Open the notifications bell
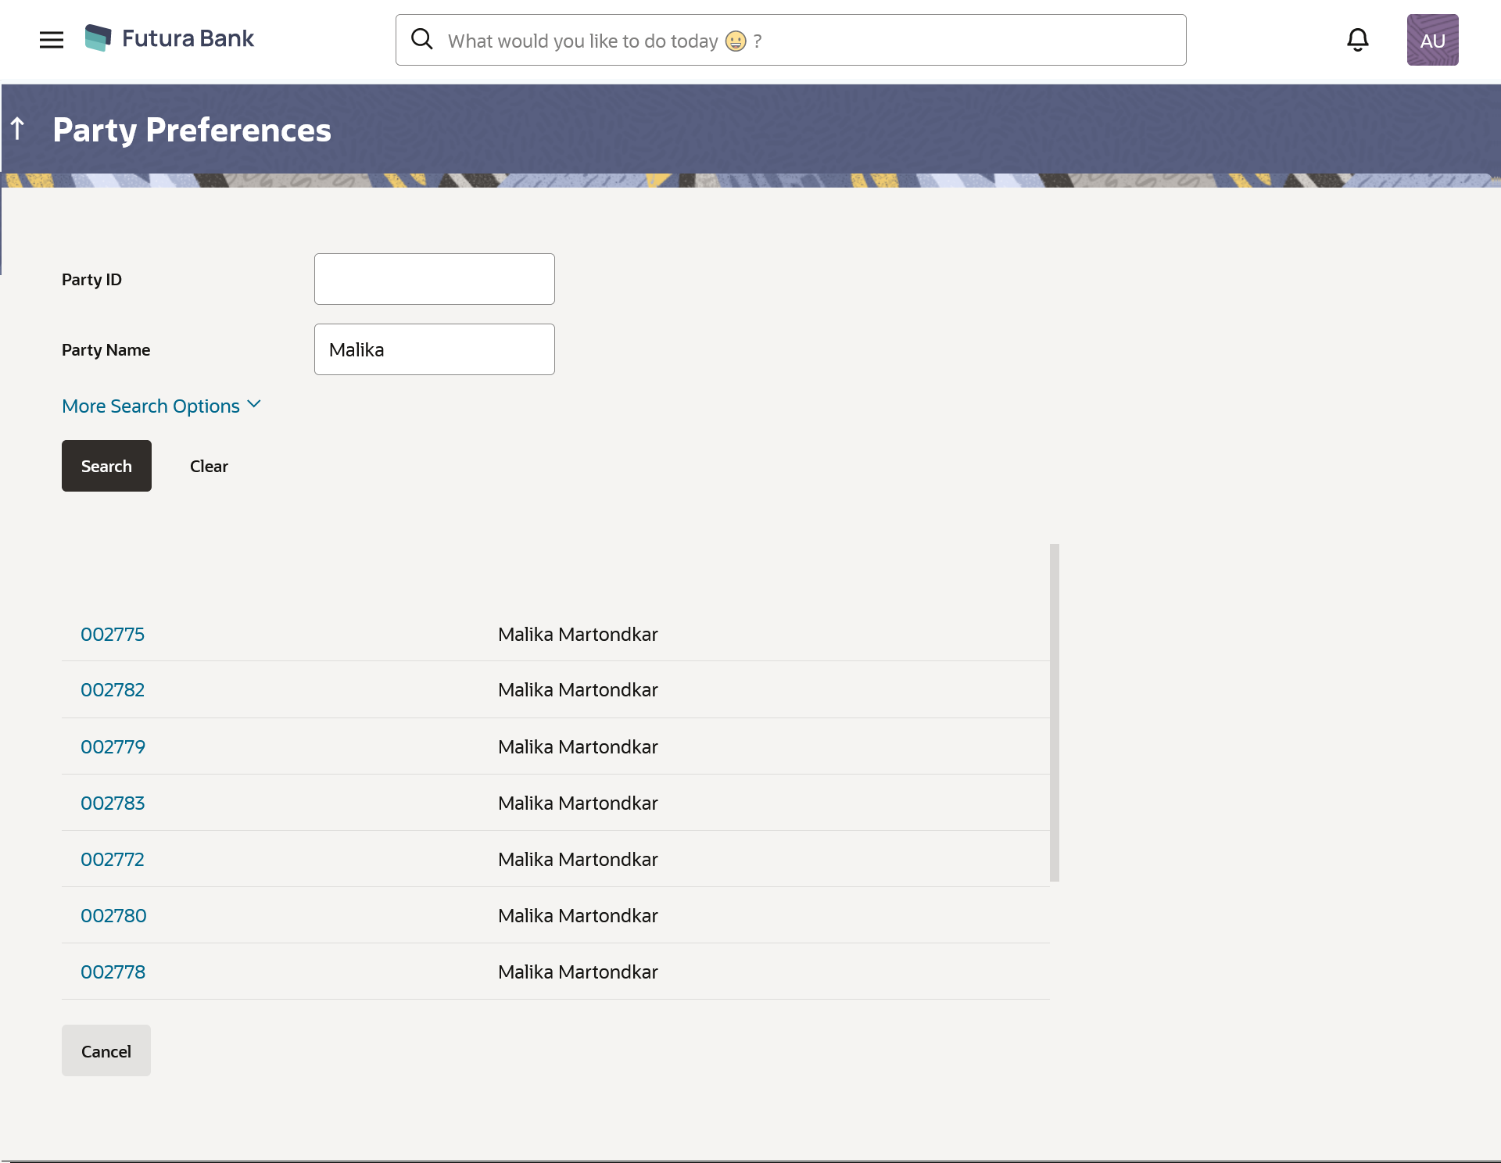1501x1163 pixels. tap(1357, 40)
